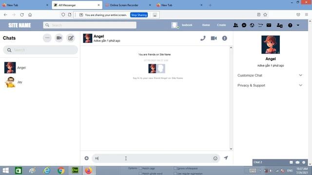312x175 pixels.
Task: Send message with paper plane icon
Action: (x=226, y=158)
